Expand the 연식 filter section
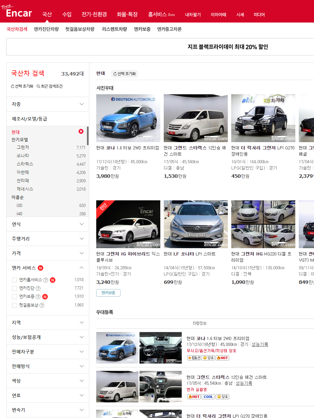 coord(48,224)
